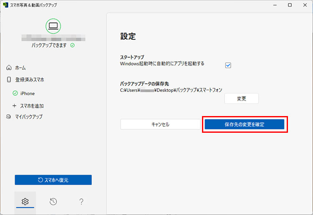The image size is (313, 215).
Task: Click the スマホへ復元 restore button
Action: 53,180
